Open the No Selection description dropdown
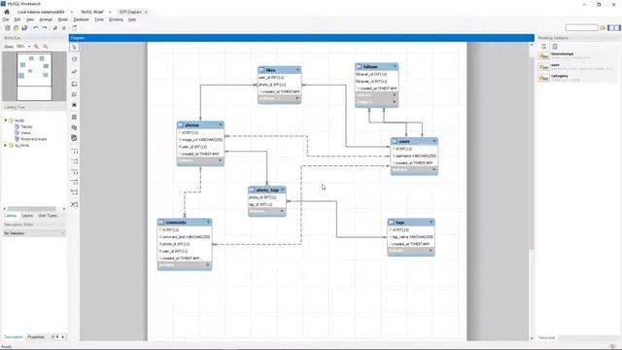Image resolution: width=622 pixels, height=350 pixels. click(34, 233)
